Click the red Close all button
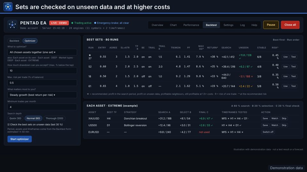Image resolution: width=307 pixels, height=172 pixels. [290, 25]
